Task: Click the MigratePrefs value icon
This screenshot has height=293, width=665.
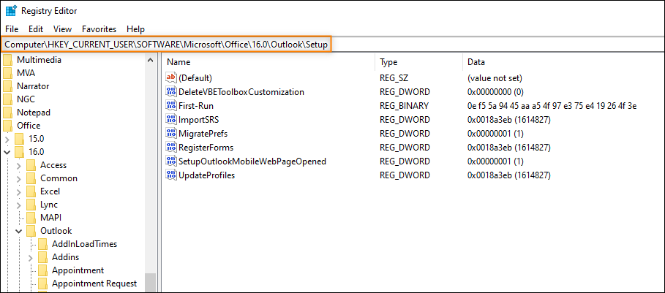Action: pos(171,134)
